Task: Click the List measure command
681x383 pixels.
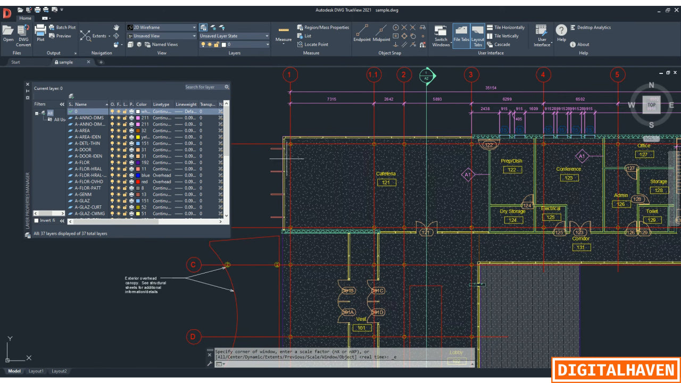Action: pos(304,36)
